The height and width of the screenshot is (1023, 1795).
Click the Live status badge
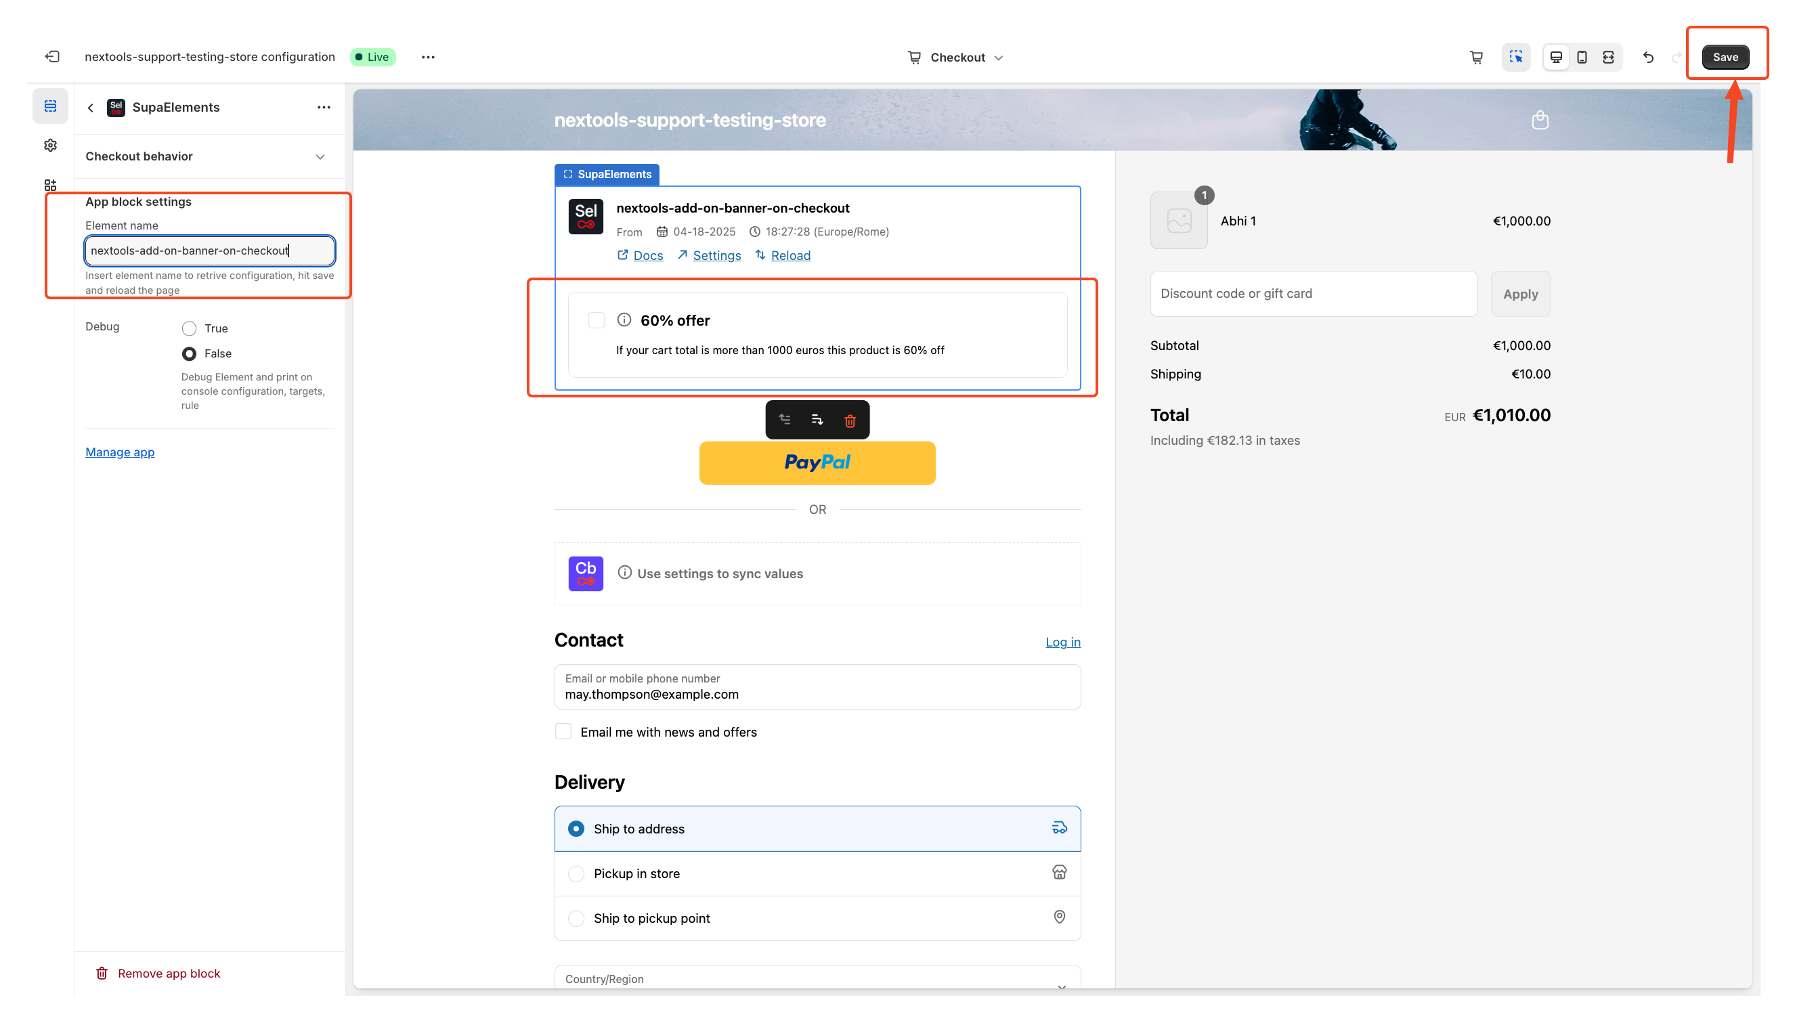(372, 57)
